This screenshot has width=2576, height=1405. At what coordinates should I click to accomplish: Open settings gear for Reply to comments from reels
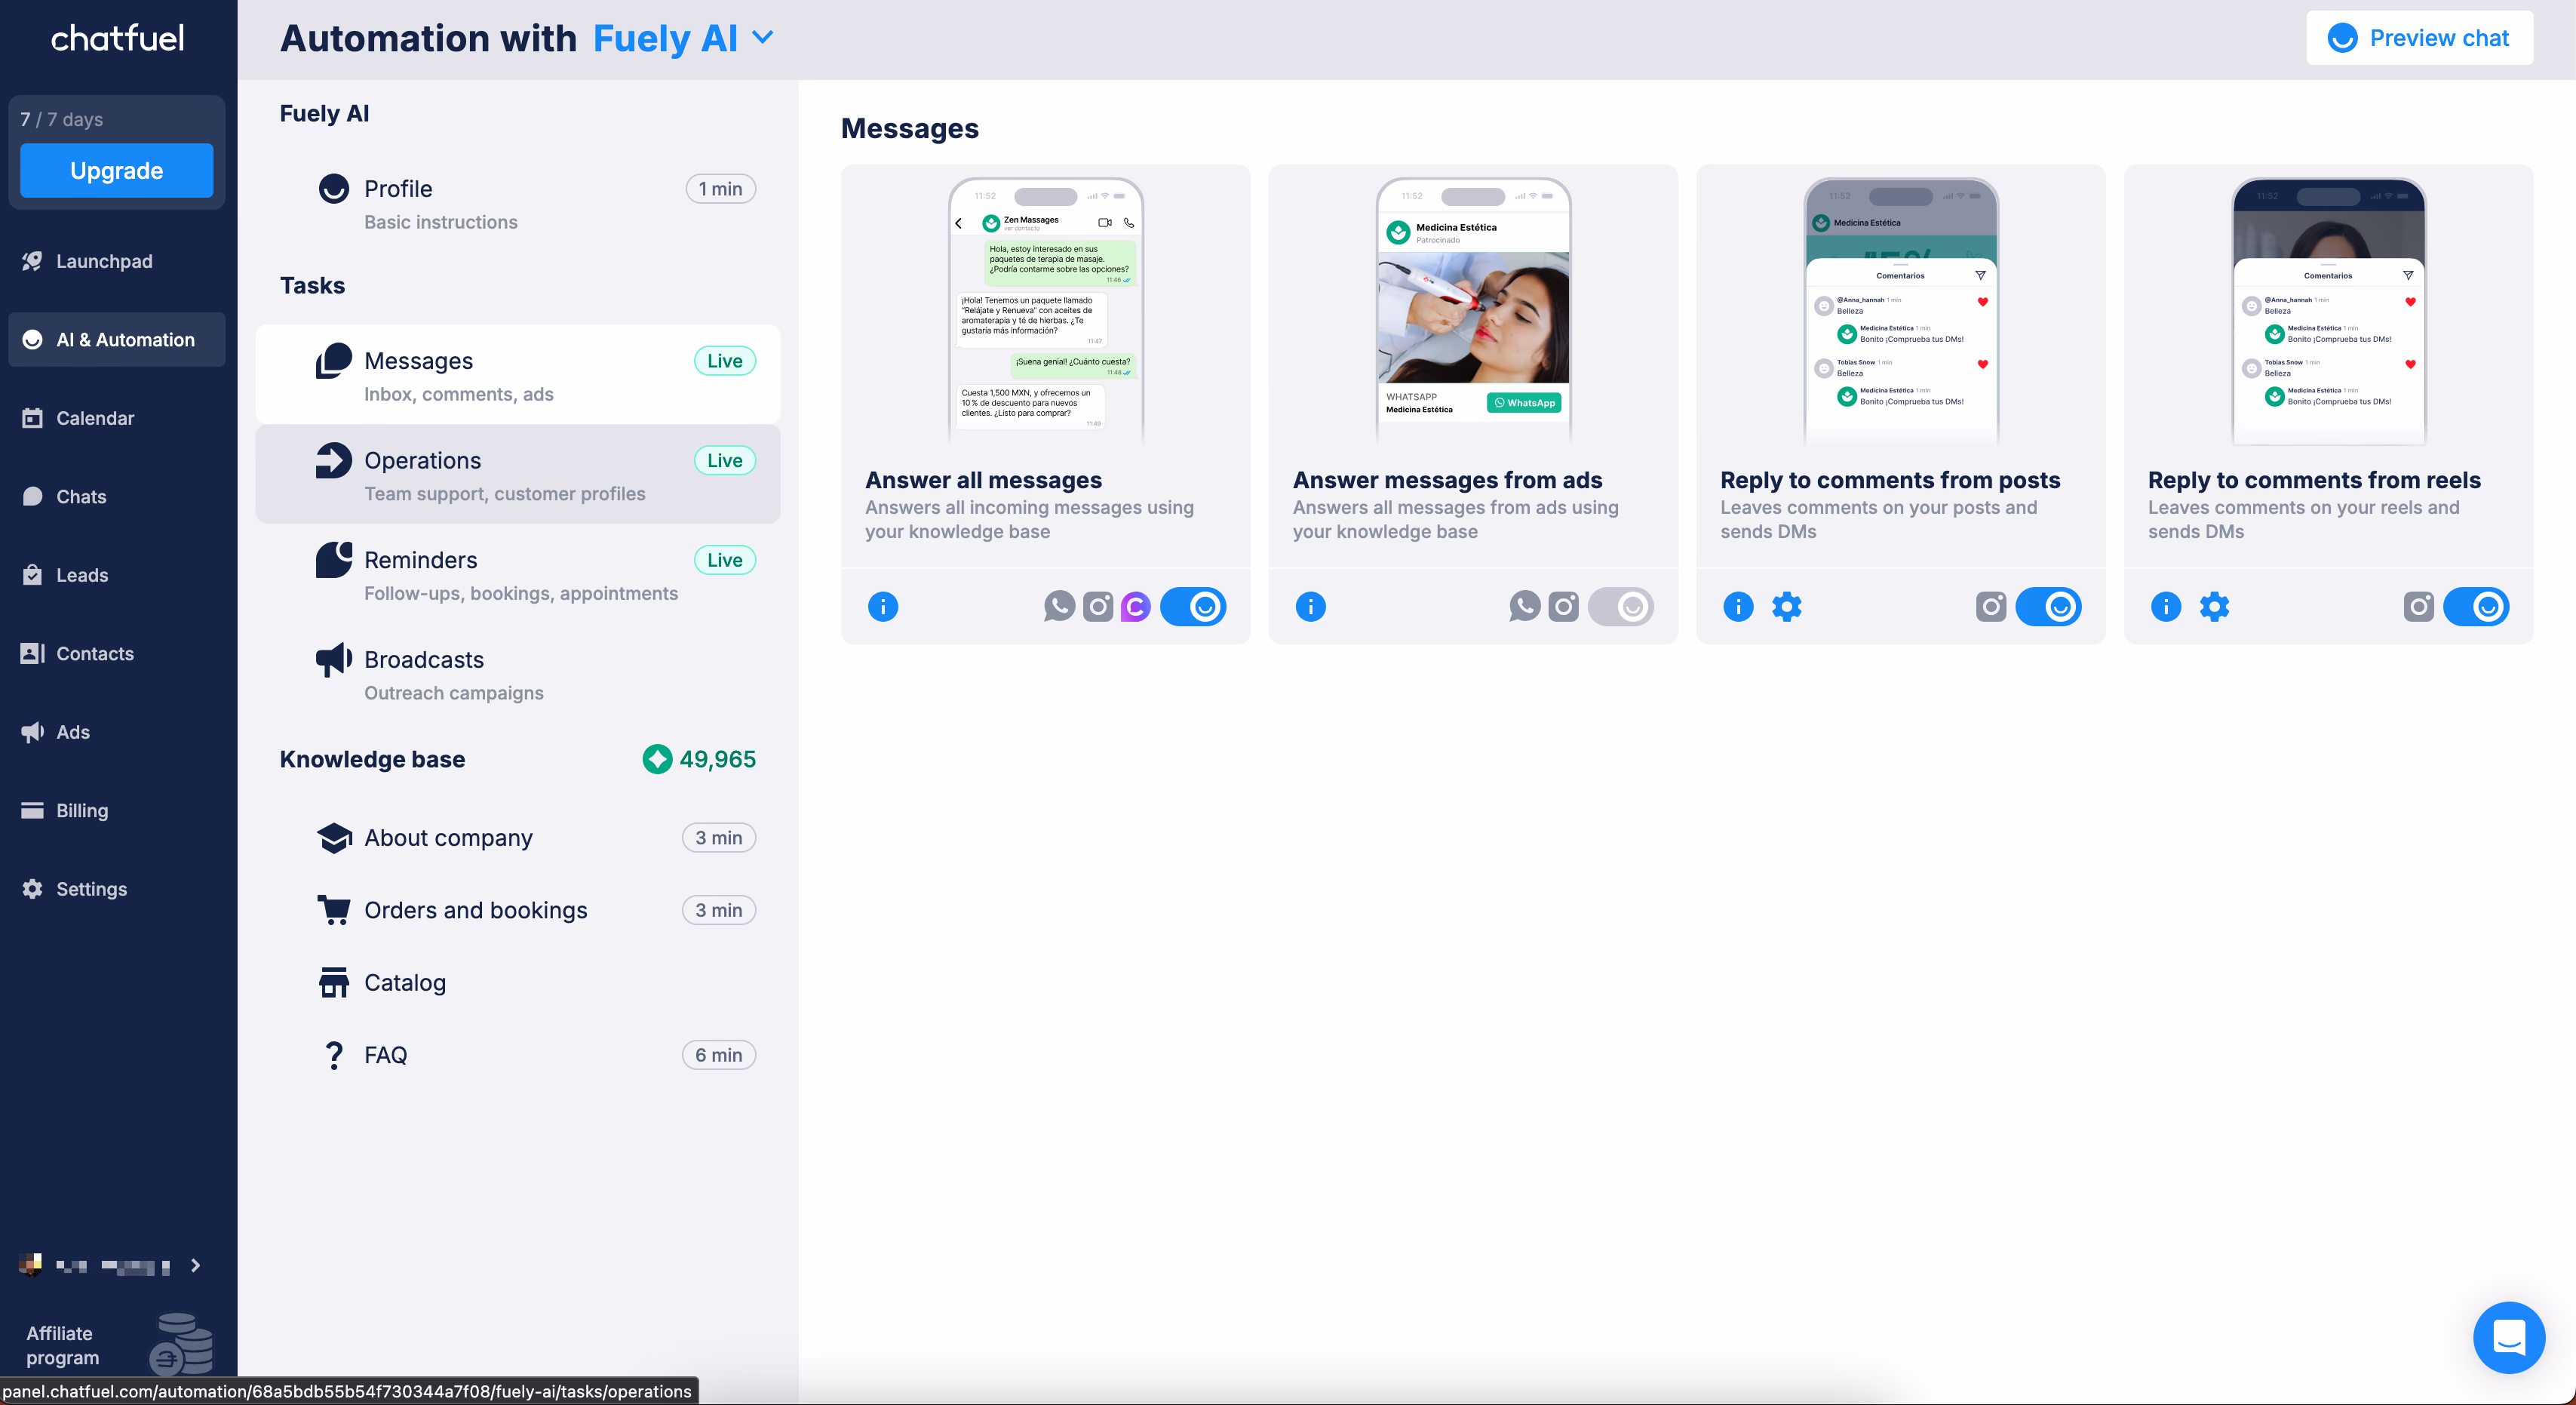[2214, 606]
